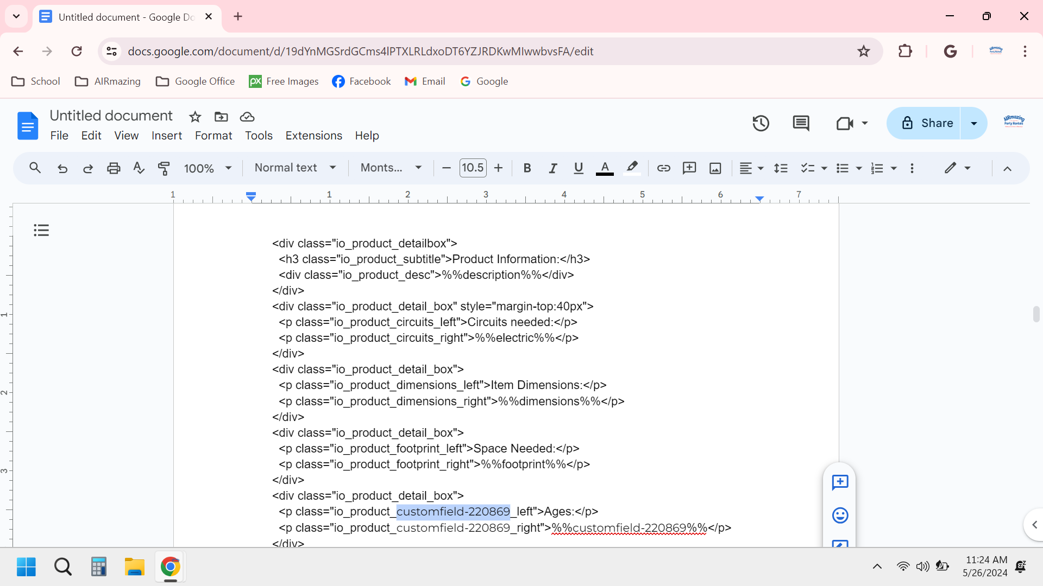Start a Meet video call
Image resolution: width=1043 pixels, height=586 pixels.
(x=845, y=123)
